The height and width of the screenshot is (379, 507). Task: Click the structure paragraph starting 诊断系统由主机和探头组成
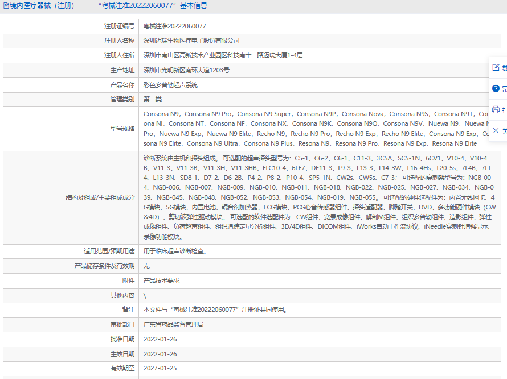pos(320,197)
